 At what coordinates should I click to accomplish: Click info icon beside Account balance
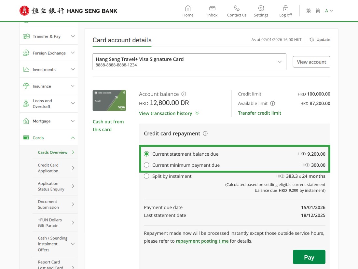click(x=184, y=94)
